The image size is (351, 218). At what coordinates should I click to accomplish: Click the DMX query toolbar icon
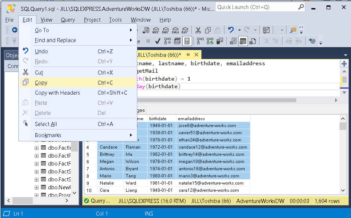click(x=165, y=30)
